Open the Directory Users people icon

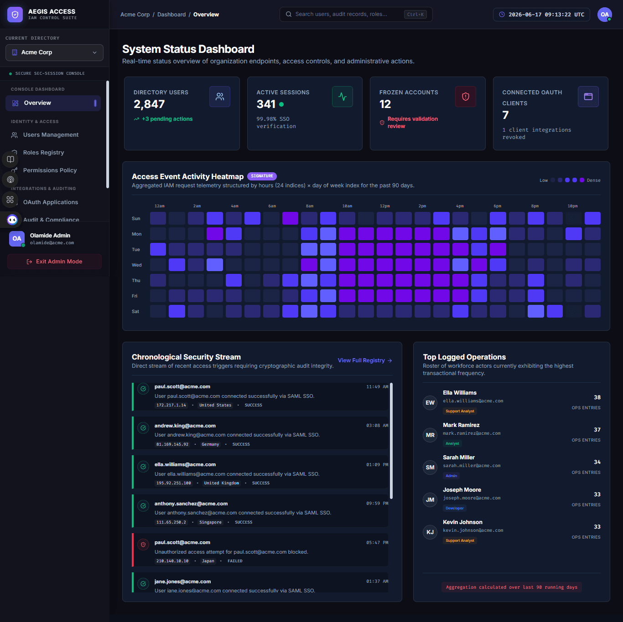(x=220, y=97)
